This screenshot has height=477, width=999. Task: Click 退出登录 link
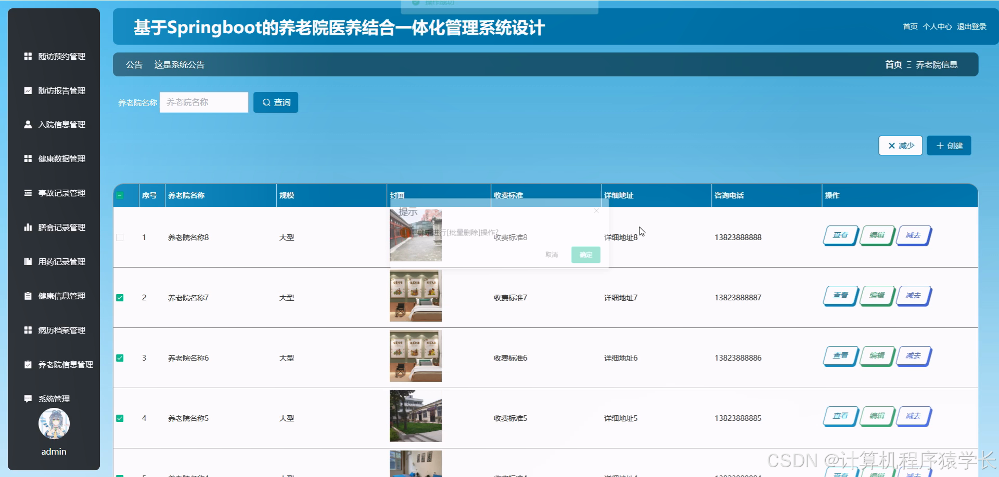(x=971, y=27)
